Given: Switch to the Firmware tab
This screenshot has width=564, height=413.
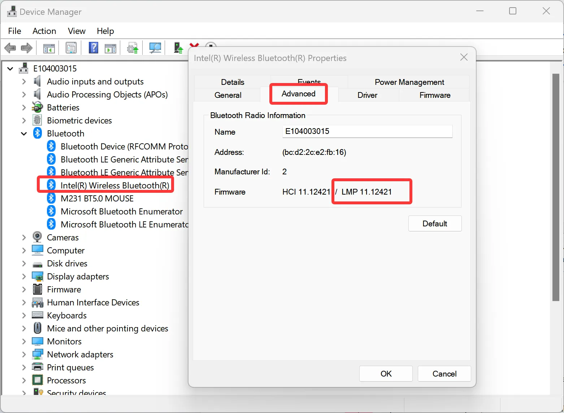Looking at the screenshot, I should [435, 95].
